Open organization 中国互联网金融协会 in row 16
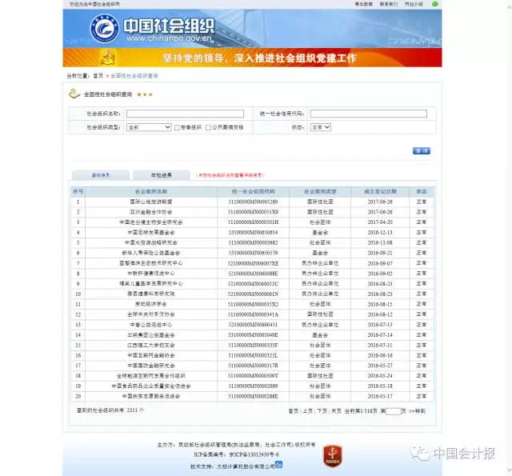 click(151, 355)
